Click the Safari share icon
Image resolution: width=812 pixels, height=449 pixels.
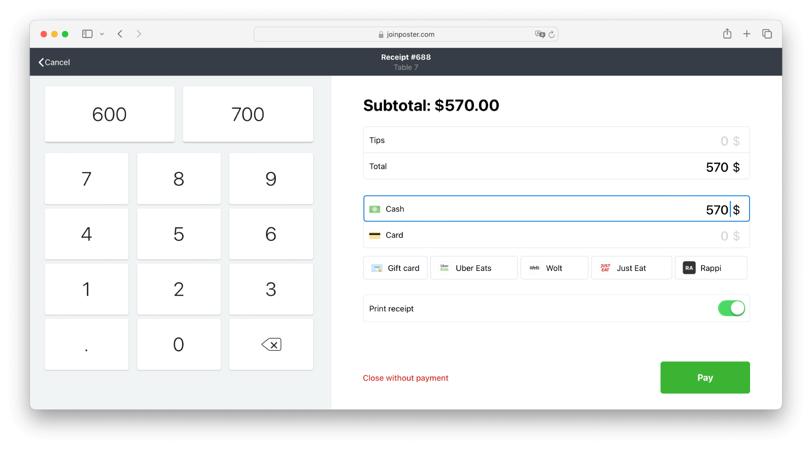(727, 34)
